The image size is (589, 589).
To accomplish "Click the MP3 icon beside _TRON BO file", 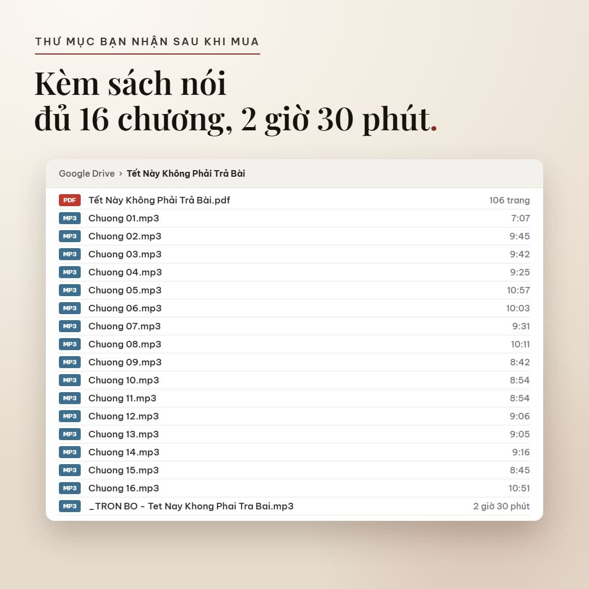I will pyautogui.click(x=70, y=506).
